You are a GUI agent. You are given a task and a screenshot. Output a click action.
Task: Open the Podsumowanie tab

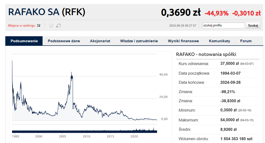point(24,41)
